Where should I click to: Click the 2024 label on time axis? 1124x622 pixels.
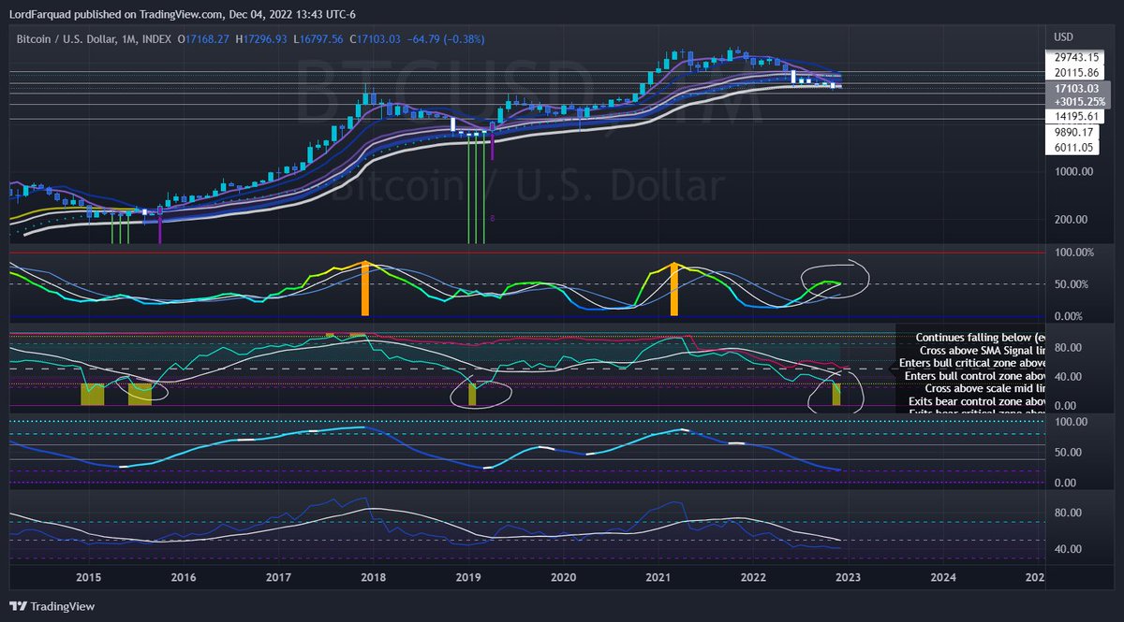(941, 577)
